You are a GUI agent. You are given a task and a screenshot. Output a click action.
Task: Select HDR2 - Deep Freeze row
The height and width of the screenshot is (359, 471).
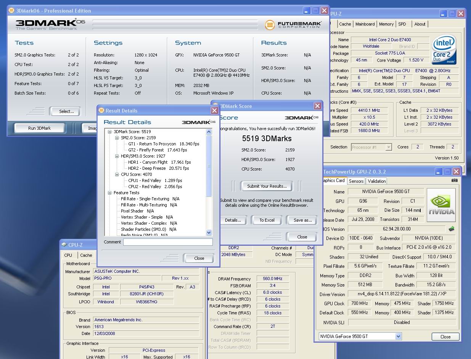tap(158, 168)
